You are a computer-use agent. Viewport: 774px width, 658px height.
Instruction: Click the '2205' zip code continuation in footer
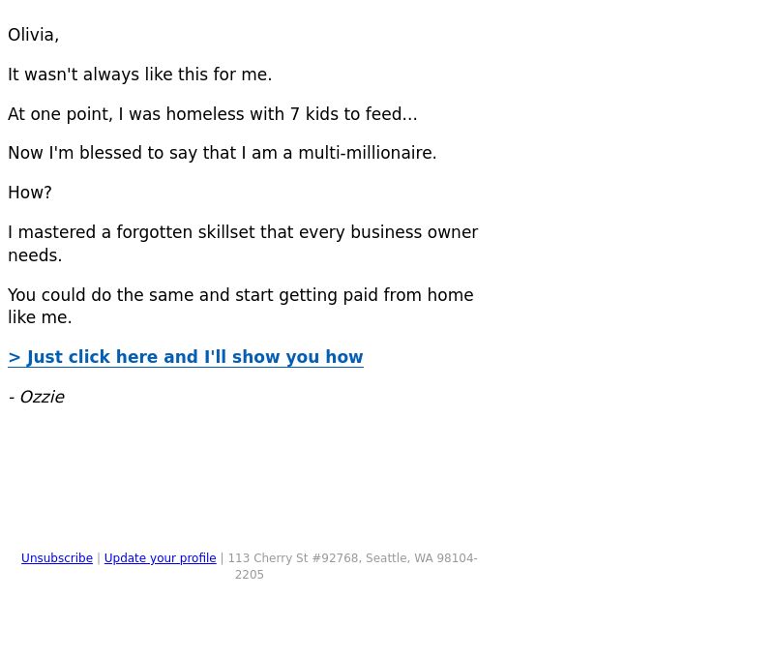[250, 575]
